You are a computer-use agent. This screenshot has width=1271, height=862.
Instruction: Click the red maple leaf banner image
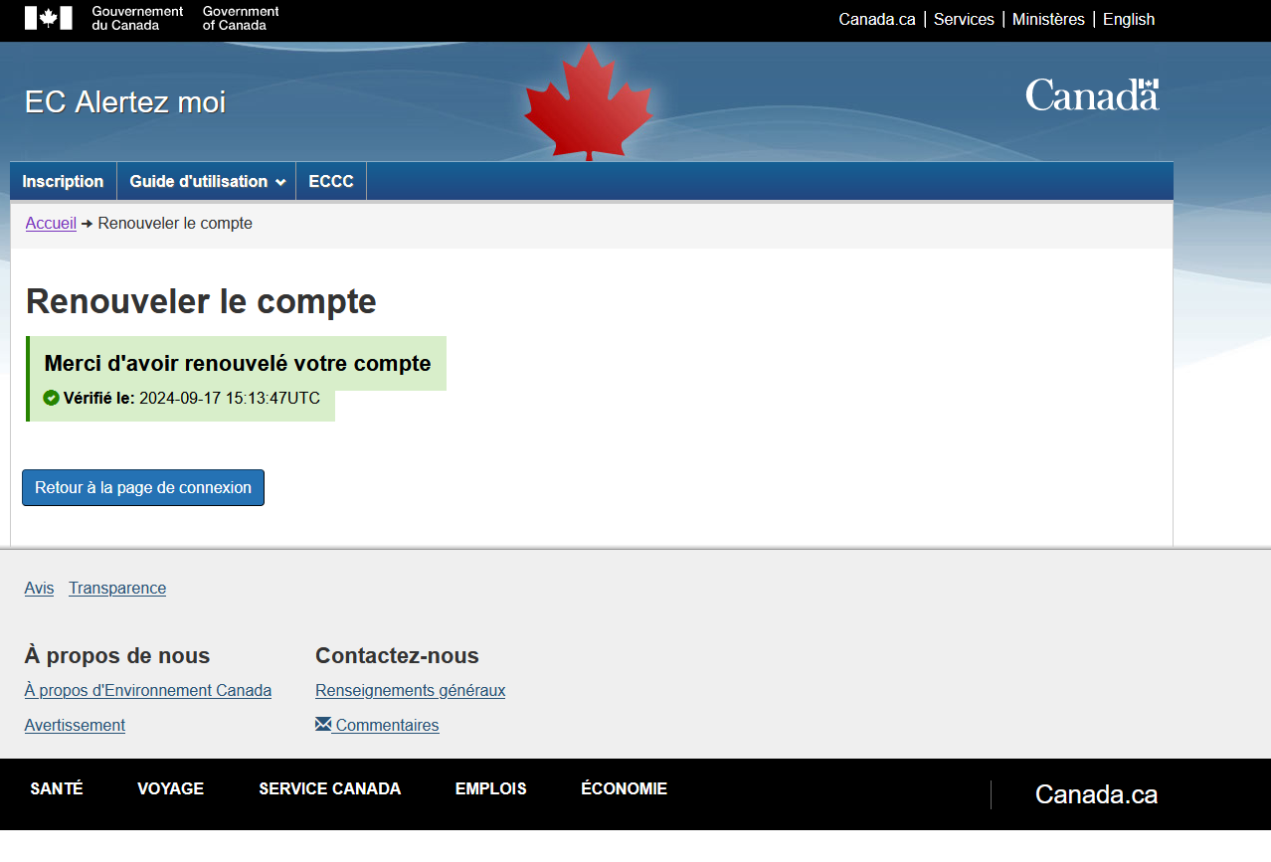click(589, 103)
